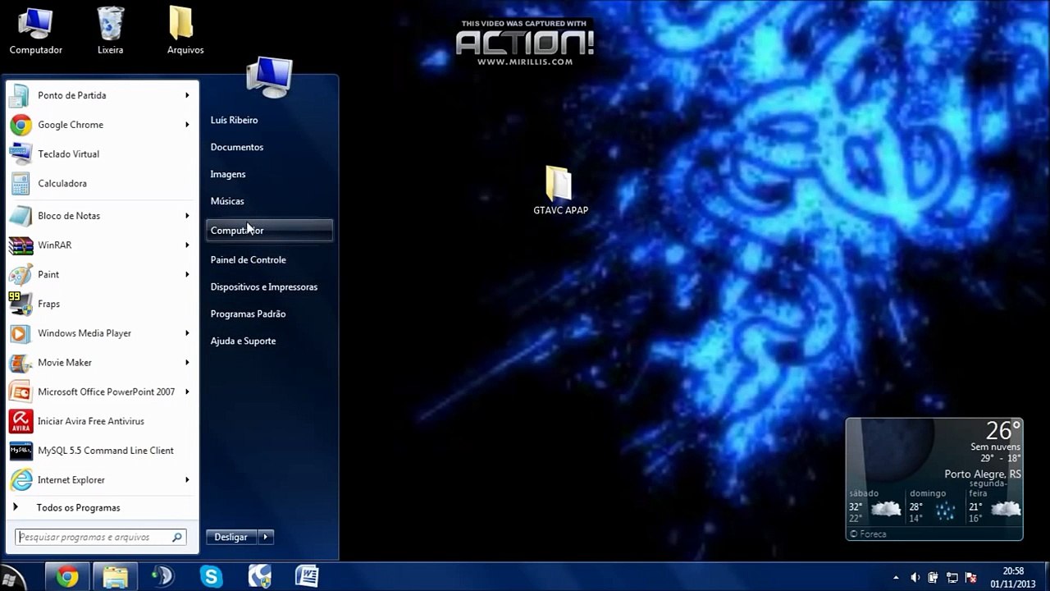Click the Skype icon on the taskbar
The height and width of the screenshot is (591, 1050).
[x=212, y=576]
